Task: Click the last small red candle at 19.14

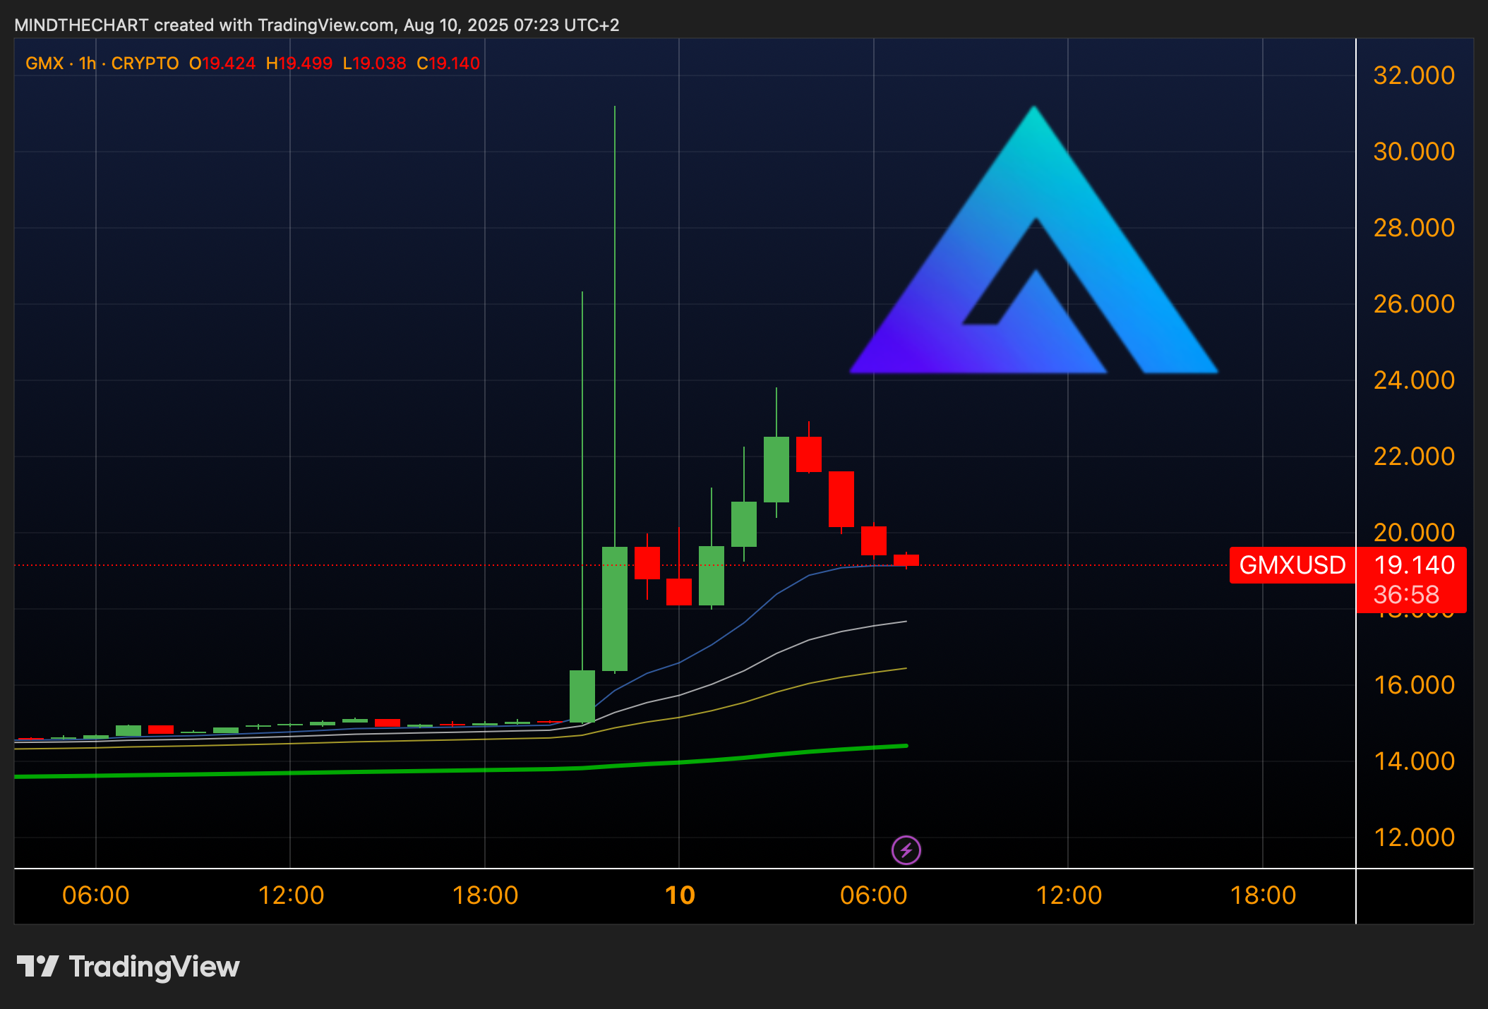Action: click(x=906, y=560)
